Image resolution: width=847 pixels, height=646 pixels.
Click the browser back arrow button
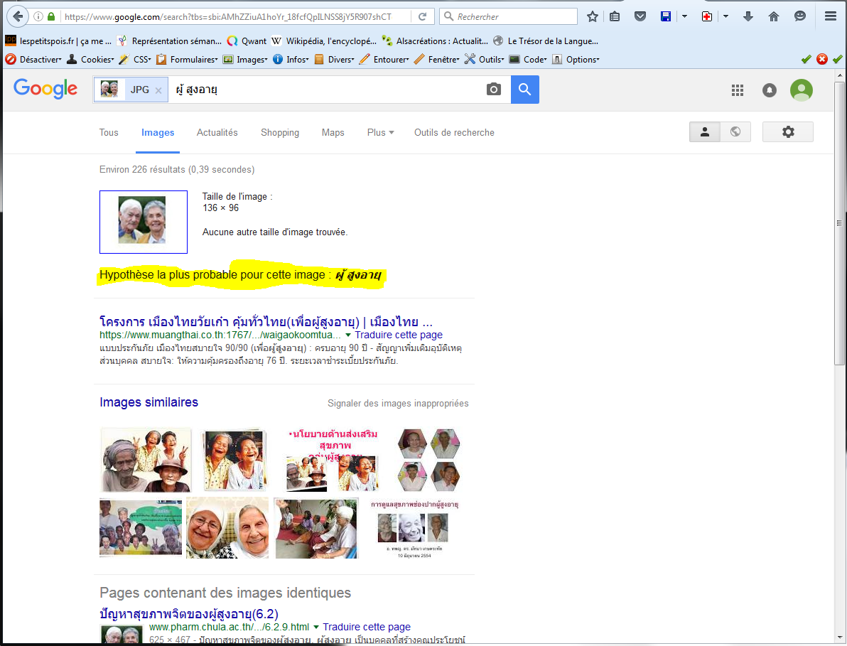pos(17,16)
